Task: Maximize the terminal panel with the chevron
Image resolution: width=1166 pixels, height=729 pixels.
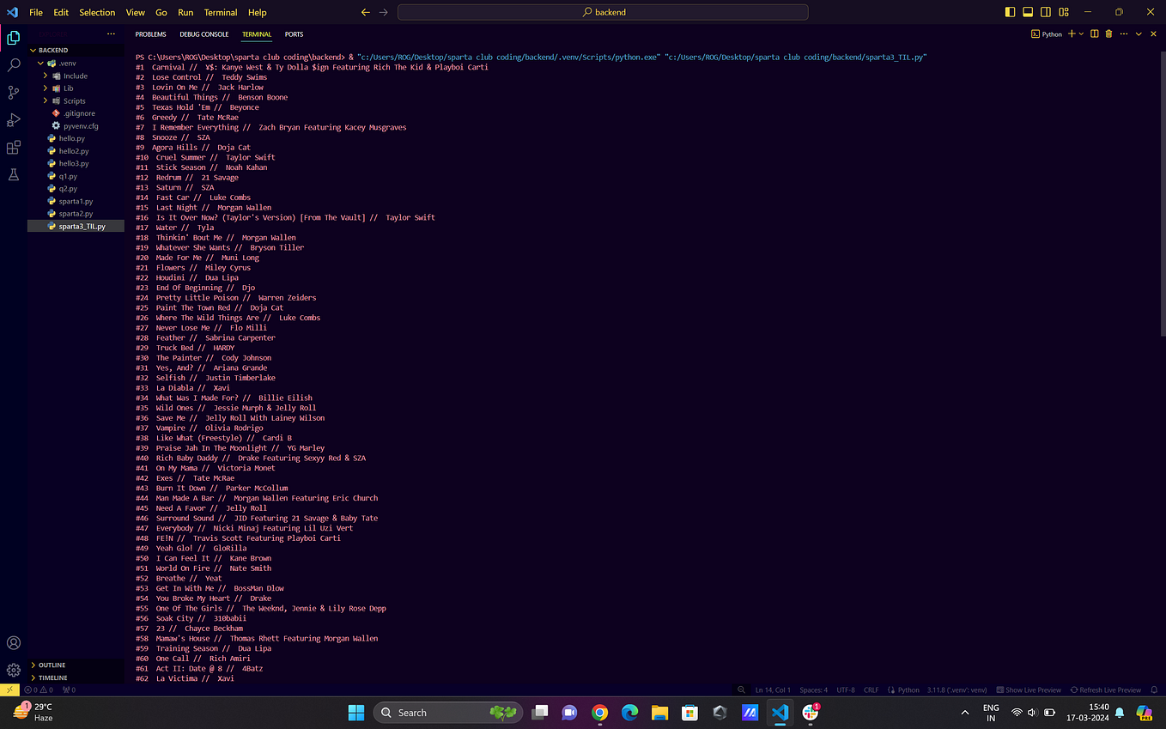Action: pyautogui.click(x=1139, y=33)
